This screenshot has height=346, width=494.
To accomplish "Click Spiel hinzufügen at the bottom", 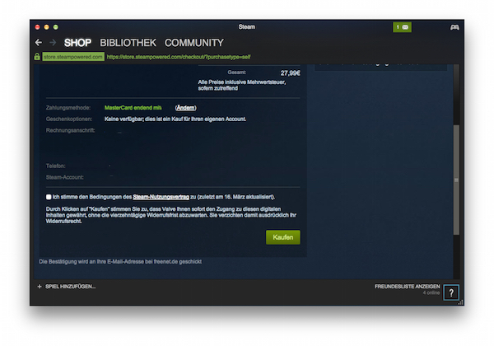I will point(70,287).
